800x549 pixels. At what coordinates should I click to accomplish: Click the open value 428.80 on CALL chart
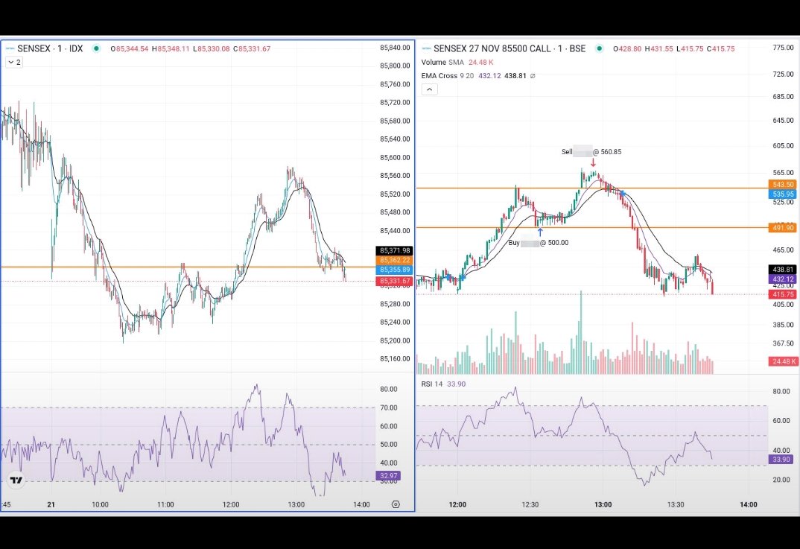pos(629,49)
